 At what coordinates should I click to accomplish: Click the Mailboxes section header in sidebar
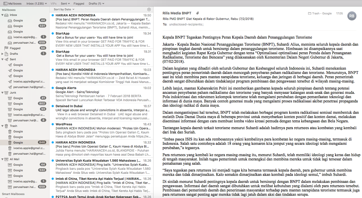(9, 10)
